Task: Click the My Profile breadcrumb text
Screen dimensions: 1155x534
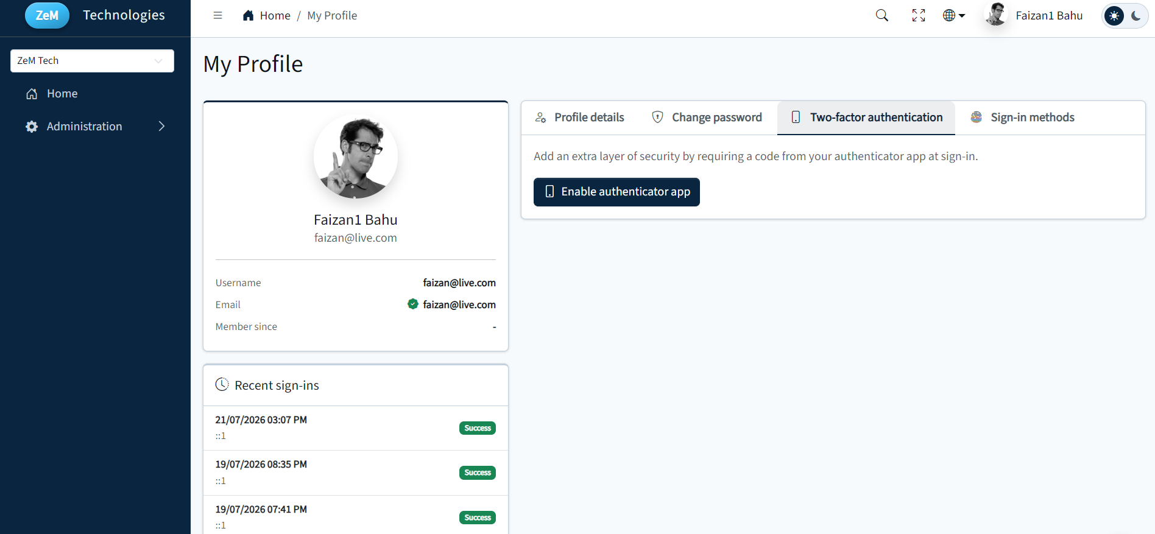Action: (332, 15)
